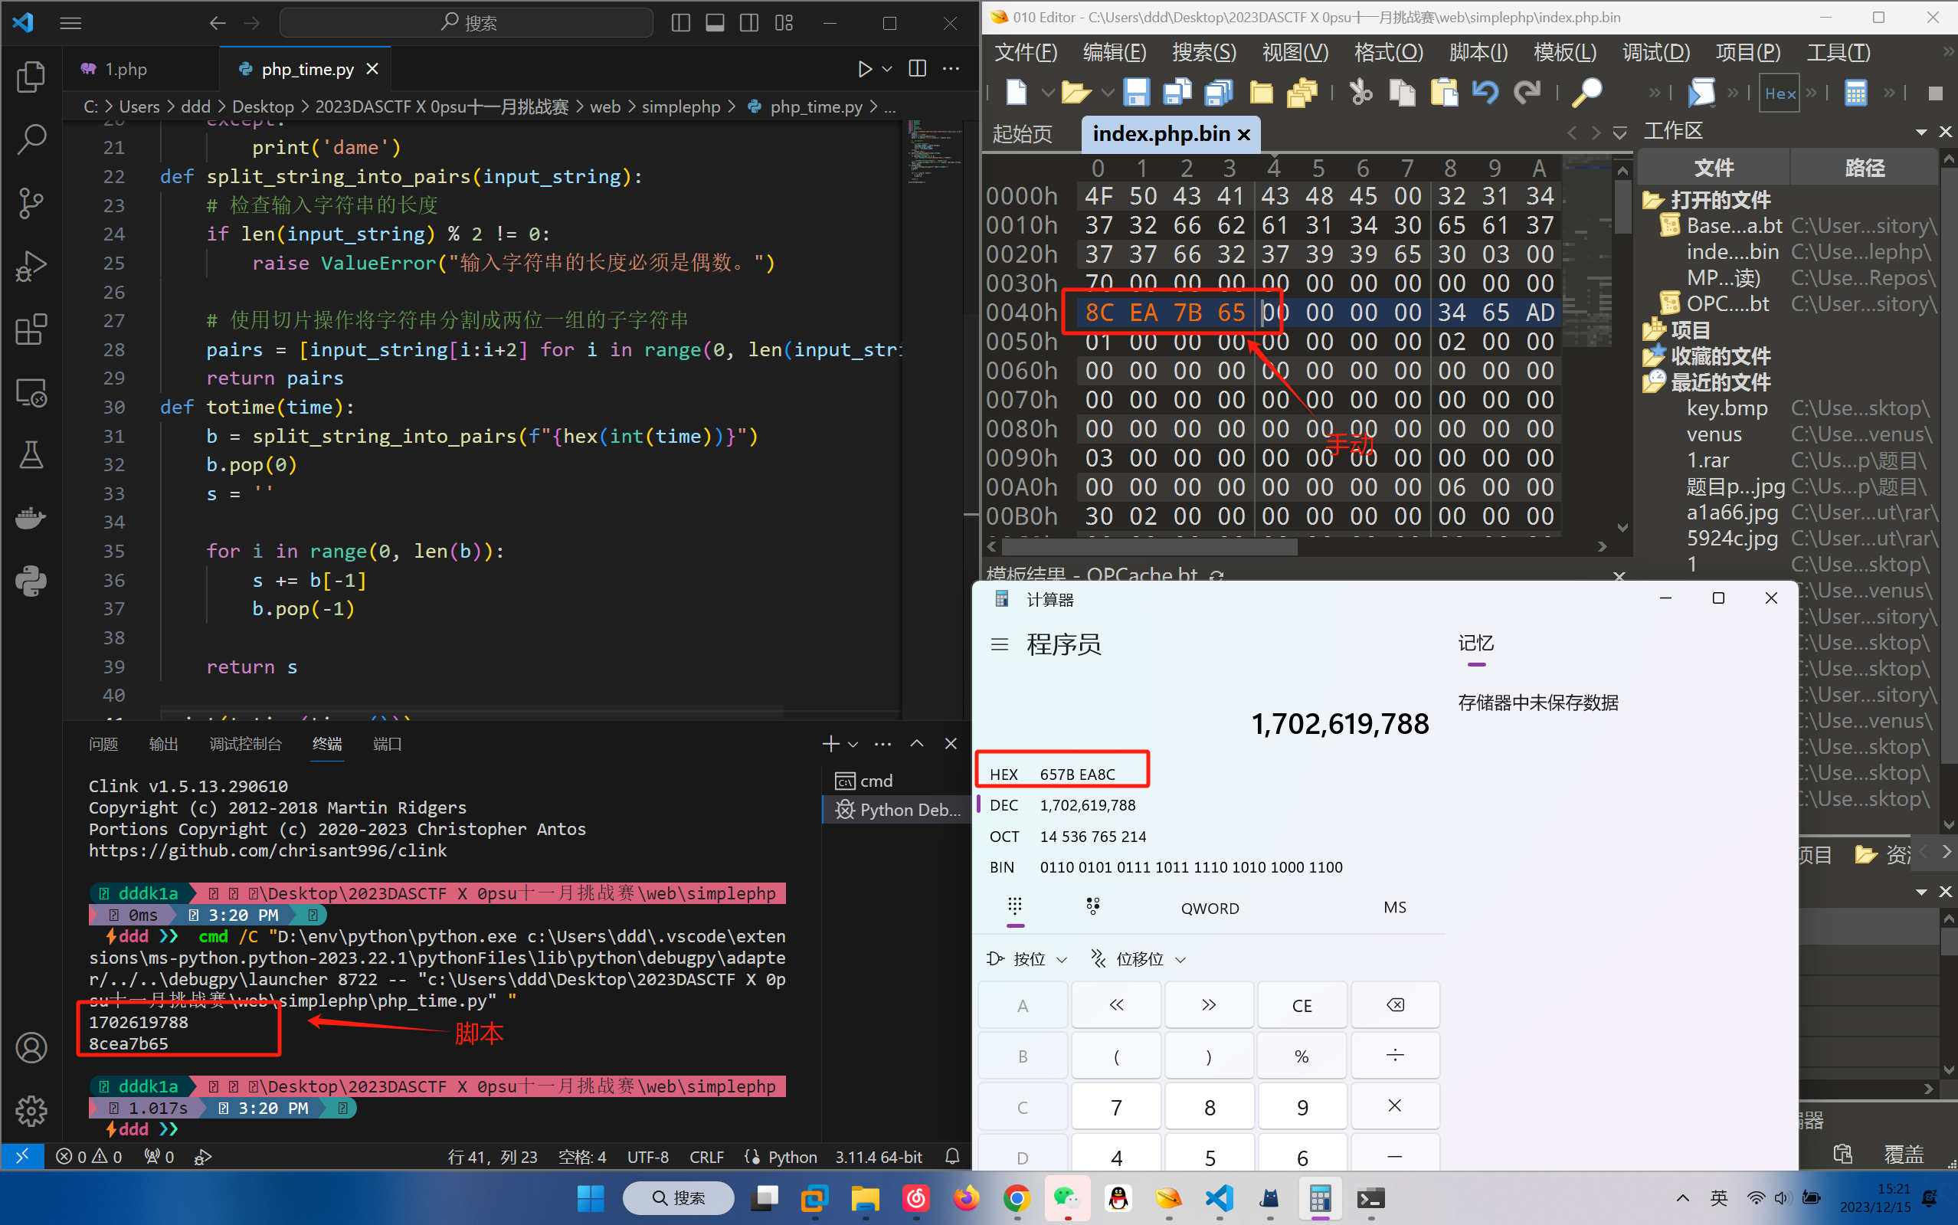Click the VS Code search command box
Image resolution: width=1958 pixels, height=1225 pixels.
click(x=467, y=23)
